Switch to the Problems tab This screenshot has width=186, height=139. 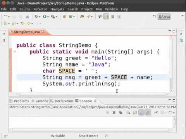point(19,101)
